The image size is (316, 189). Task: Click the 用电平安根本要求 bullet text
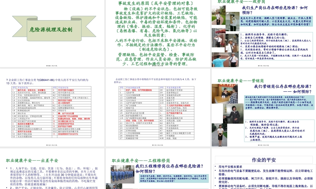point(231,168)
